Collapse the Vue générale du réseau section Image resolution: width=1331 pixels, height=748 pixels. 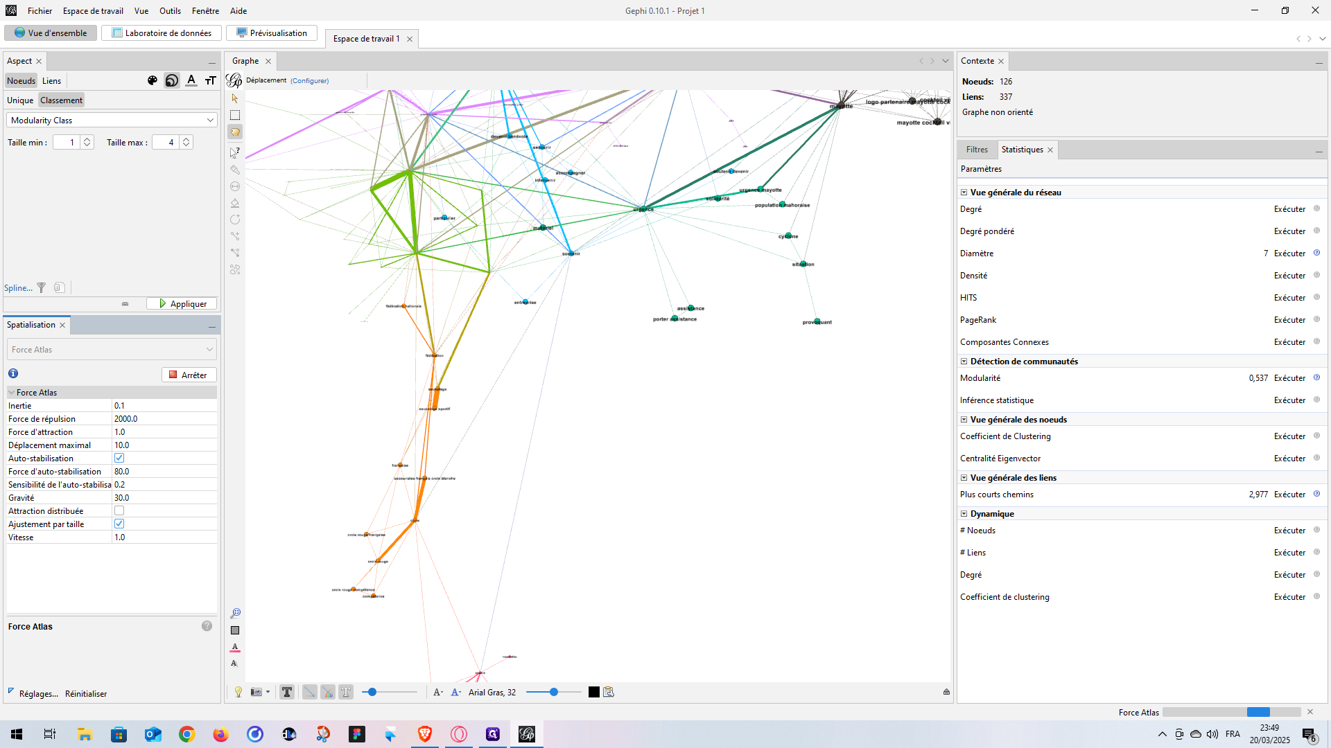click(x=964, y=193)
